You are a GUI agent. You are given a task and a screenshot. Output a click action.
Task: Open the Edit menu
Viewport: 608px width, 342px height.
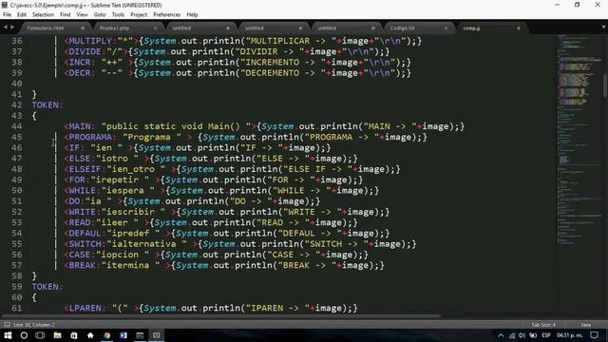pyautogui.click(x=22, y=15)
